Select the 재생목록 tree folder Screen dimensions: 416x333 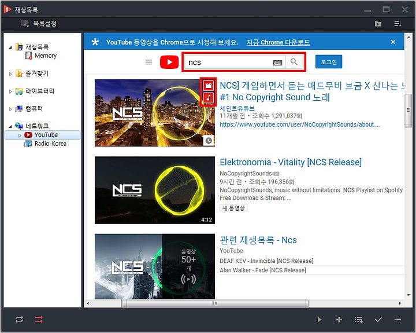click(32, 47)
